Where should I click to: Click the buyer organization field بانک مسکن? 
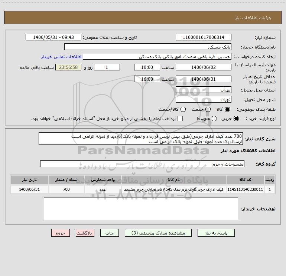coord(148,47)
